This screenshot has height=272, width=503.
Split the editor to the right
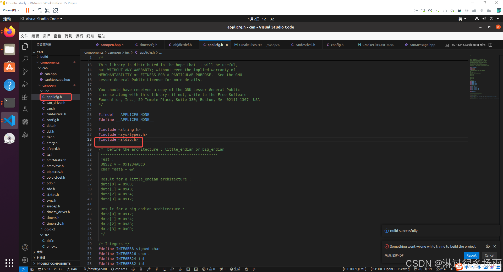(x=490, y=45)
